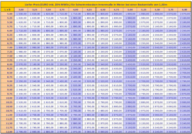Click price cell at row 12,00, column 6,00
Viewport: 192px width, 134px height.
(x=184, y=132)
